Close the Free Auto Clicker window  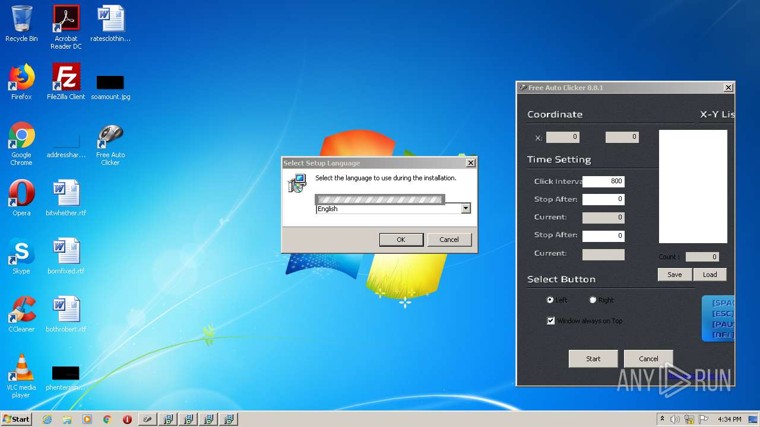tap(729, 87)
